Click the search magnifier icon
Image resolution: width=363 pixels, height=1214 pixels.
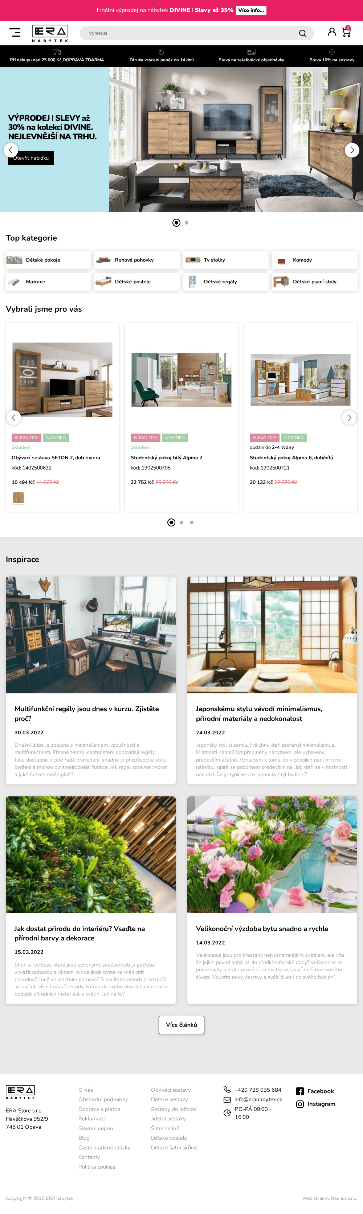click(x=303, y=33)
